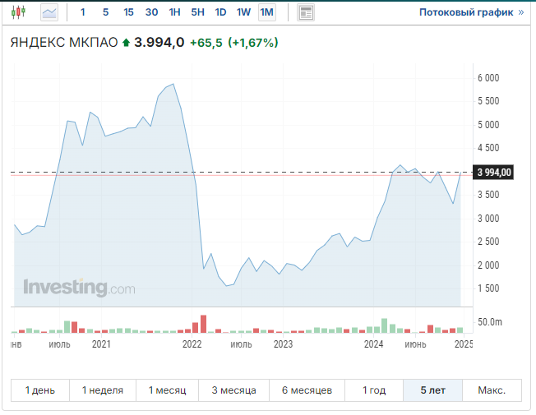Screen dimensions: 536x415
Task: Select the 1 неделя range tab
Action: 103,390
